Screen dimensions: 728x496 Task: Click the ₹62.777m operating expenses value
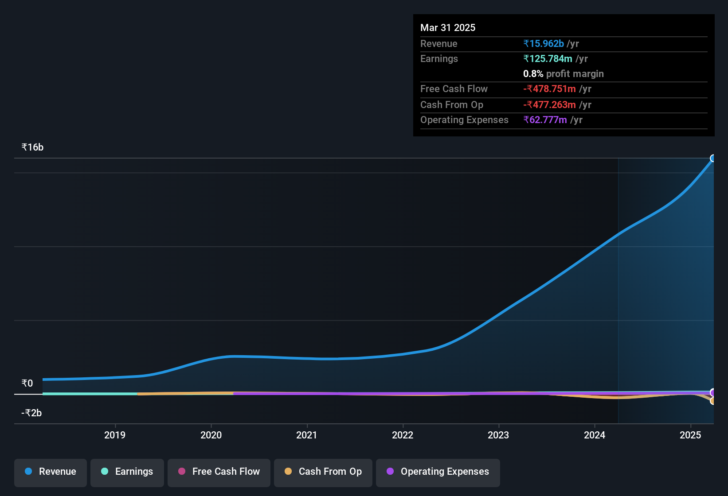pos(545,120)
